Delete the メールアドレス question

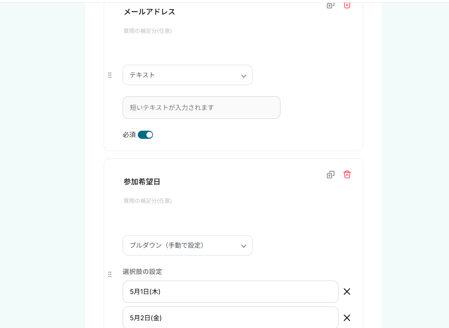[x=347, y=6]
